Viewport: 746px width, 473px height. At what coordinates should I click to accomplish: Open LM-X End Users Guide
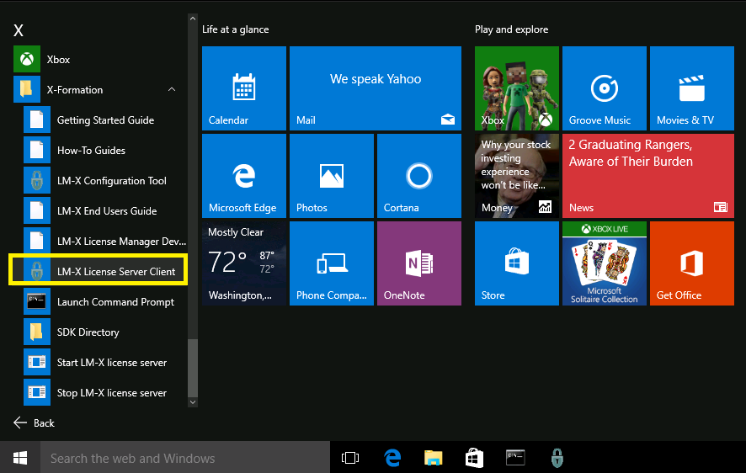[104, 211]
